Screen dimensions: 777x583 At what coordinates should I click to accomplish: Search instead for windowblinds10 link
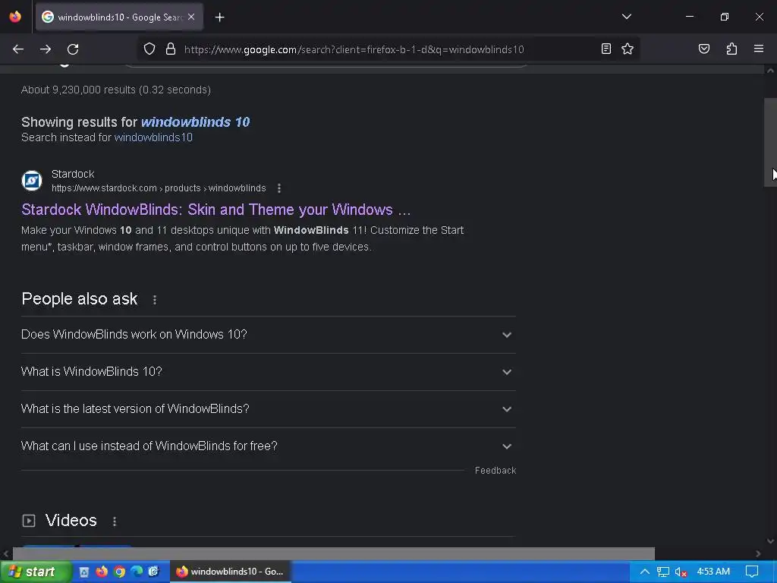tap(153, 137)
